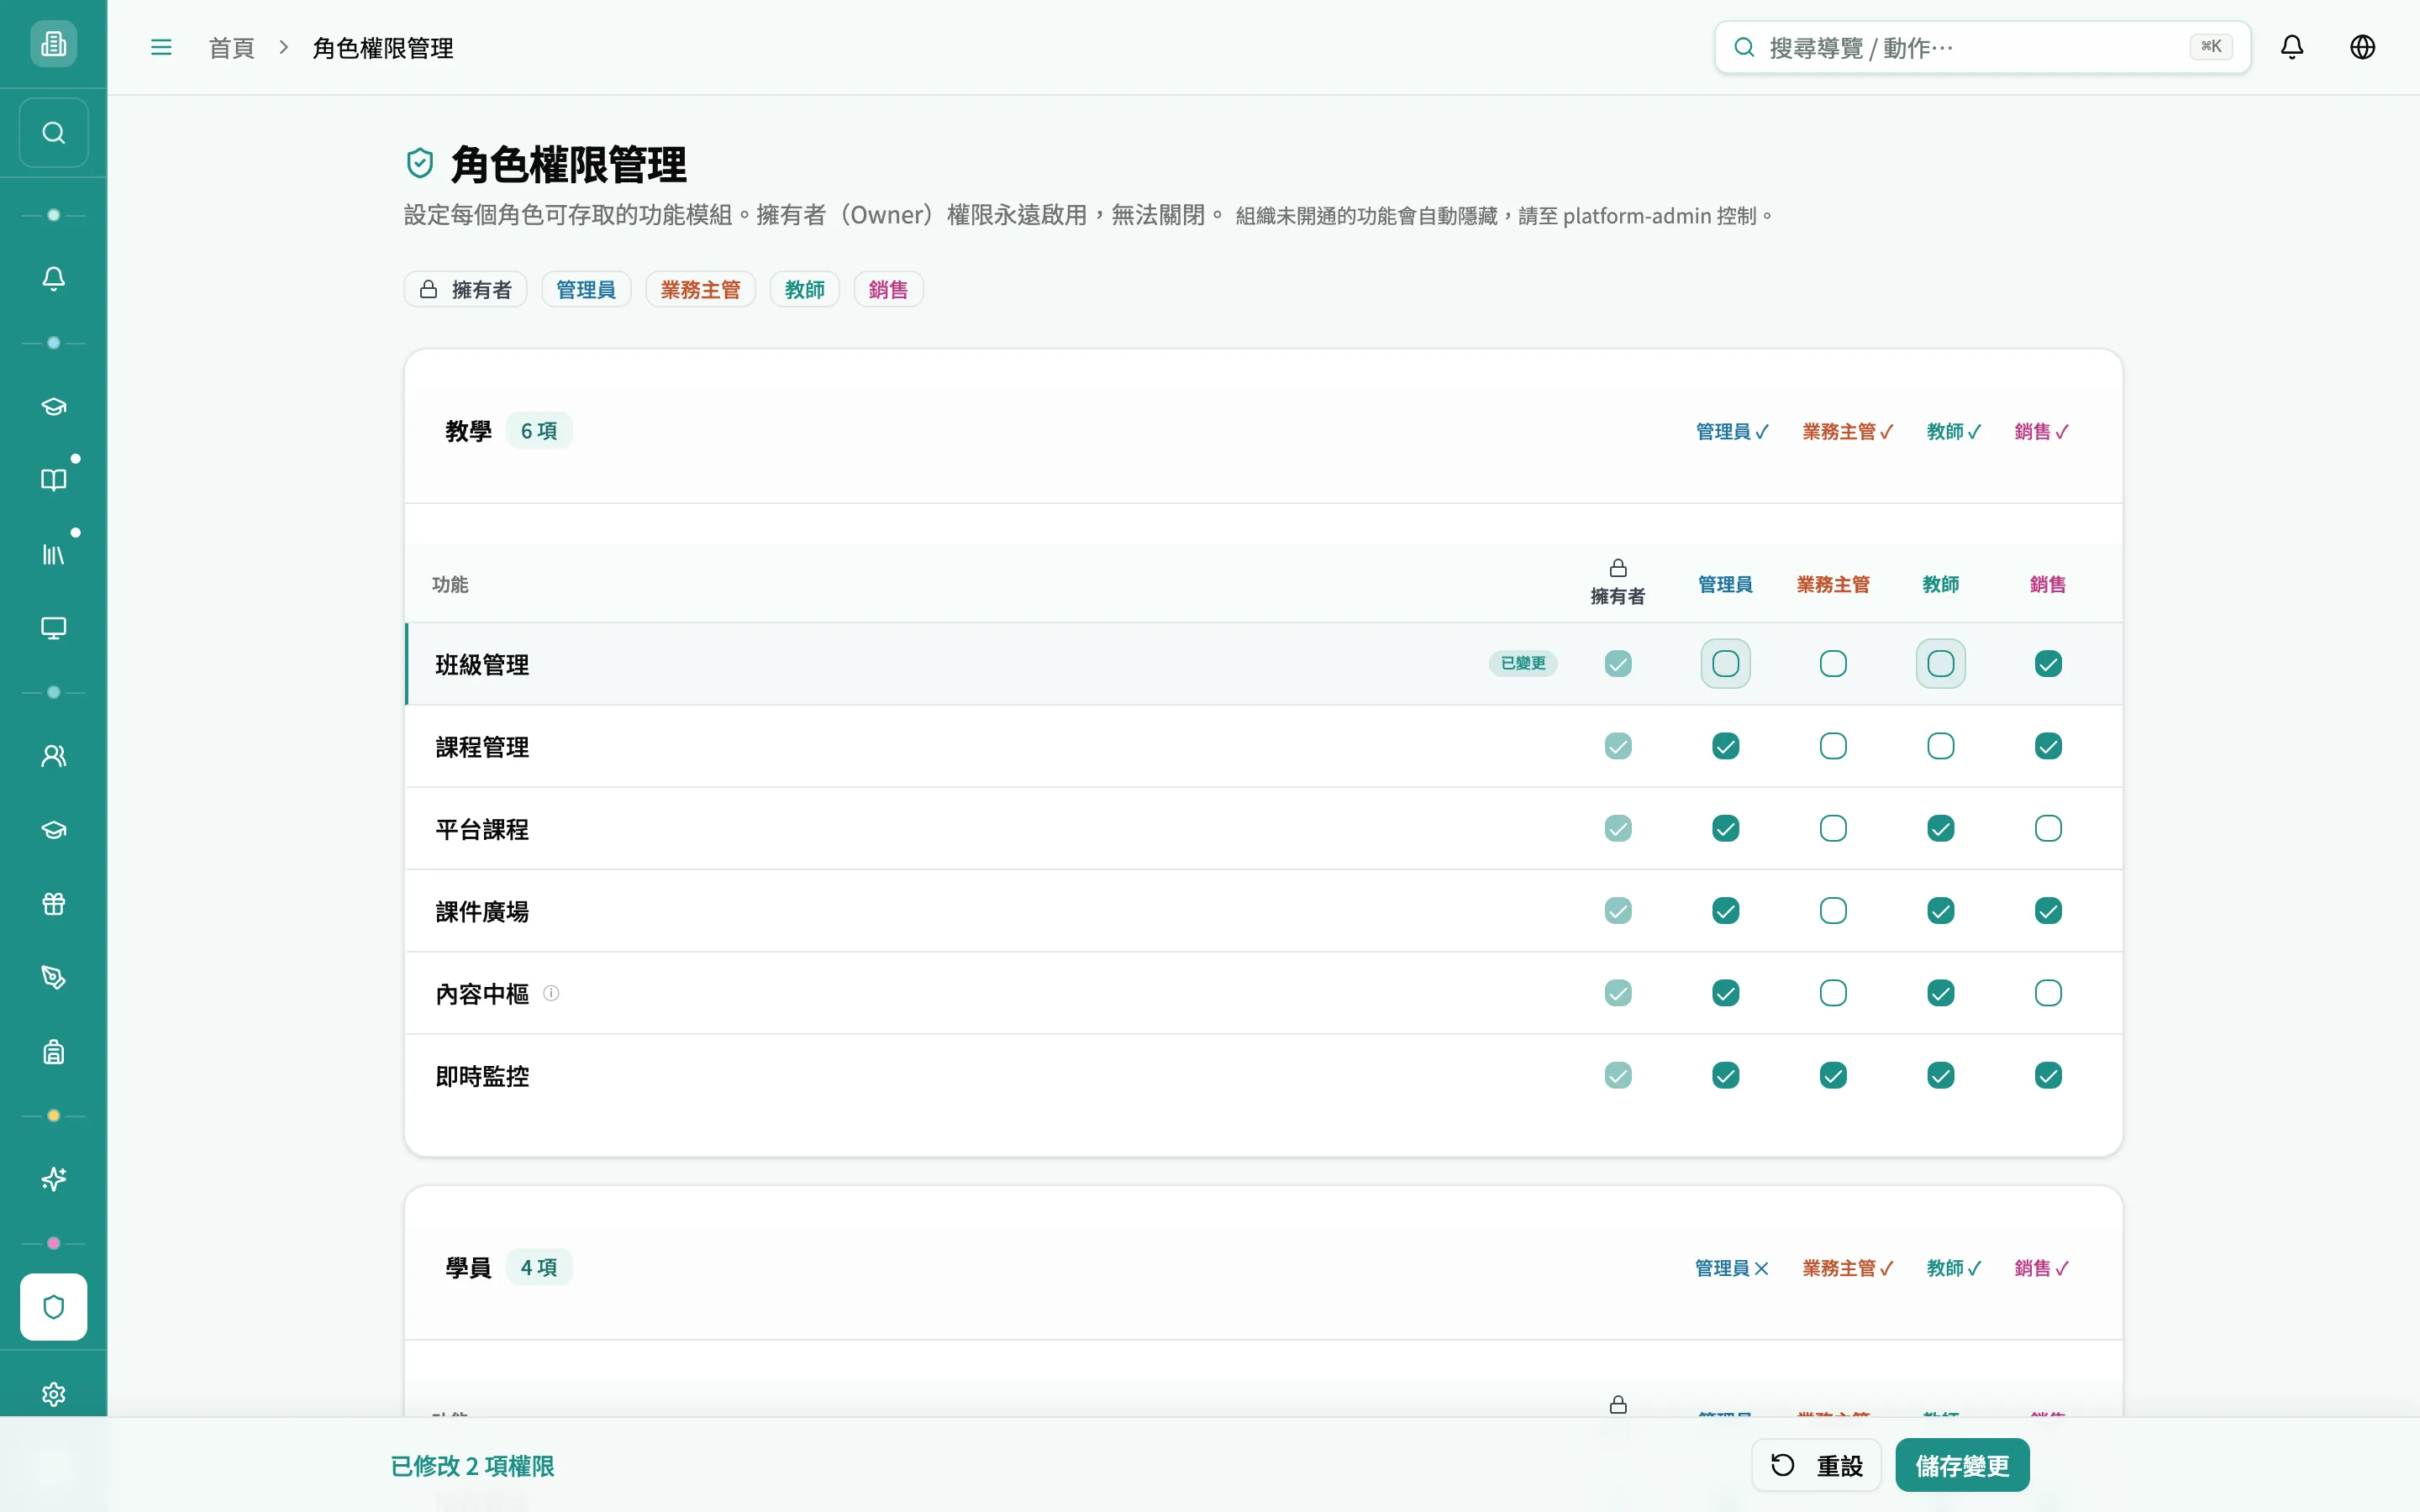Click 儲存變更 to save changes
Image resolution: width=2420 pixels, height=1512 pixels.
click(x=1962, y=1465)
